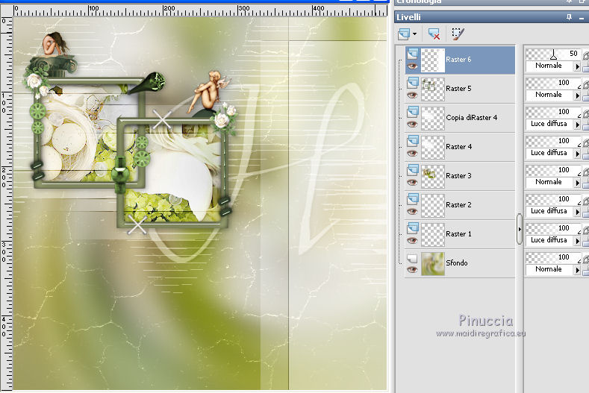Click the Livelli panel auto-hide pin icon
Image resolution: width=589 pixels, height=393 pixels.
pyautogui.click(x=570, y=17)
